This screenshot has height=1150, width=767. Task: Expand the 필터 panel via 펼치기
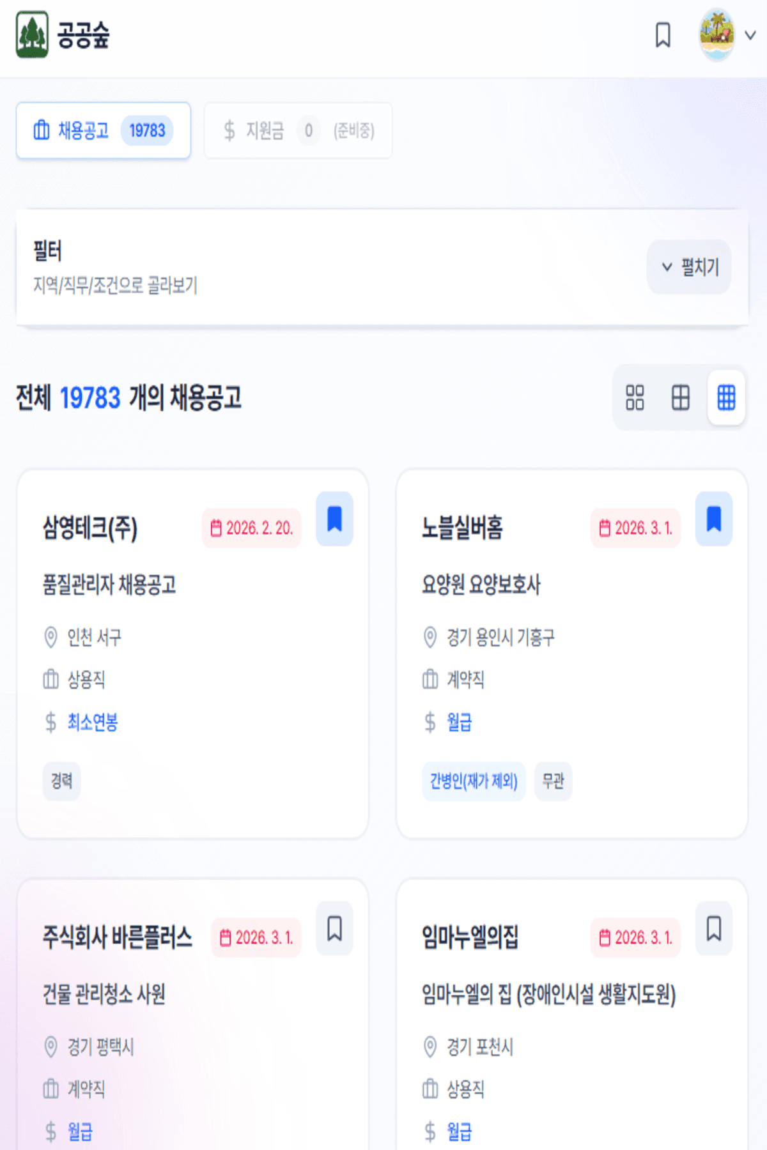click(x=689, y=267)
